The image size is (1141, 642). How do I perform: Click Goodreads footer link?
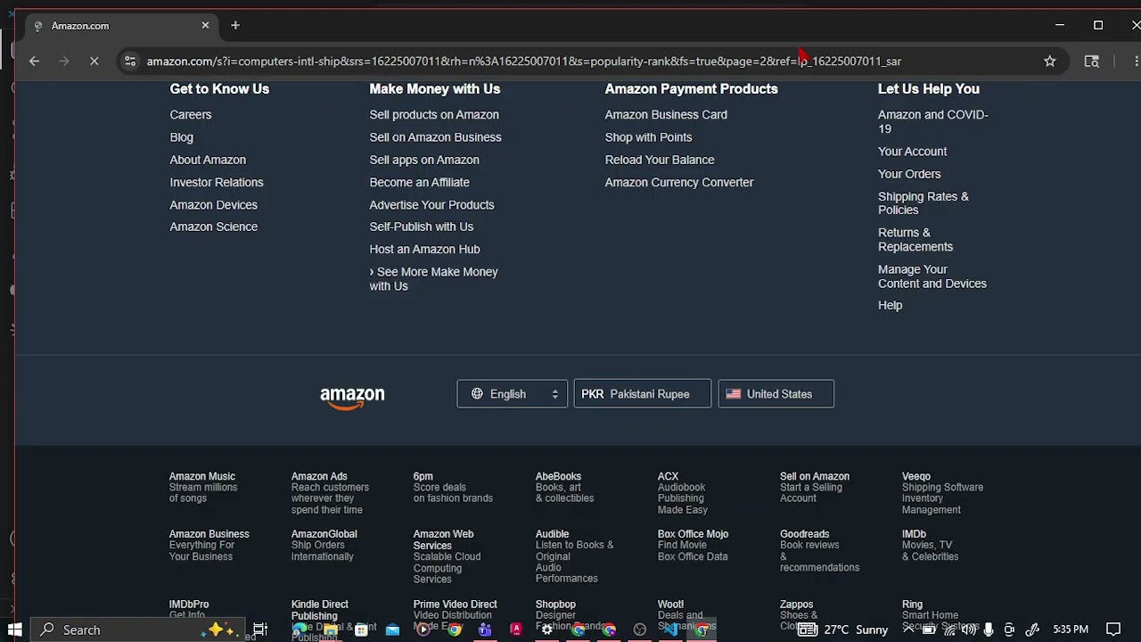click(819, 551)
